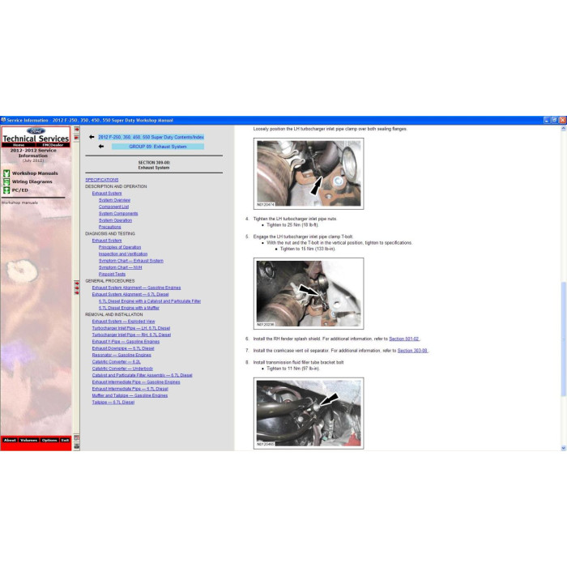The width and height of the screenshot is (567, 567).
Task: Open 2012 F-250 Super Duty Contents/Index link
Action: pyautogui.click(x=151, y=137)
